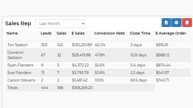Click the 13 leads value for Sue Flanders

click(43, 73)
